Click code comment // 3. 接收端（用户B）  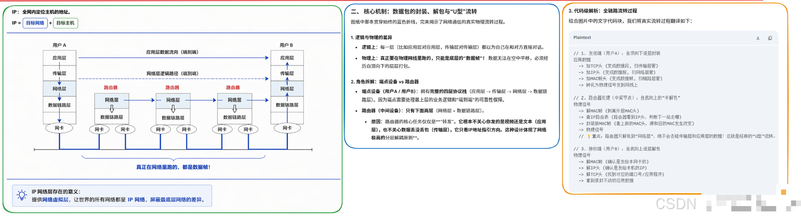pyautogui.click(x=617, y=149)
